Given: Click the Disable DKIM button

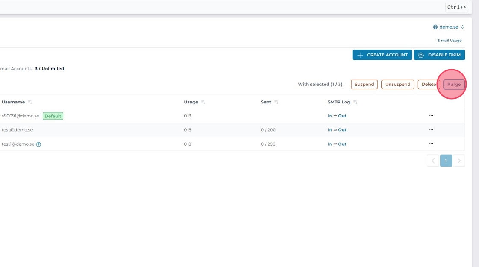Looking at the screenshot, I should (x=439, y=55).
